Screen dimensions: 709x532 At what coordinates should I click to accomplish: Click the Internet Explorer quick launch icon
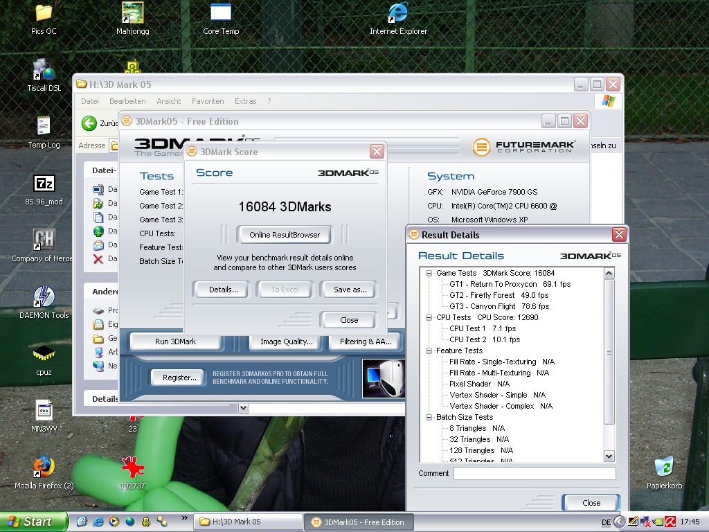click(98, 522)
